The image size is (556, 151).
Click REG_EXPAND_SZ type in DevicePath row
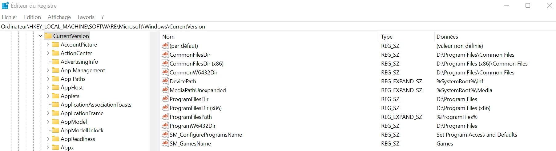(401, 81)
